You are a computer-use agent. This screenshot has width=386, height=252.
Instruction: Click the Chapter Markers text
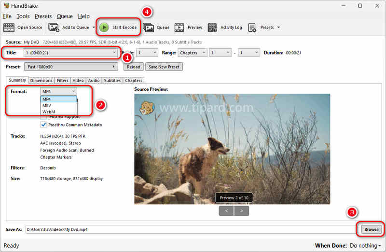(x=56, y=157)
